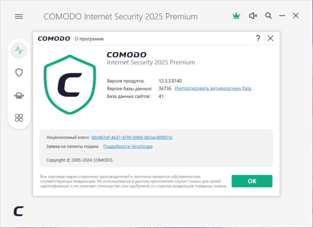
Task: Select the activity pulse sidebar icon
Action: click(x=19, y=50)
